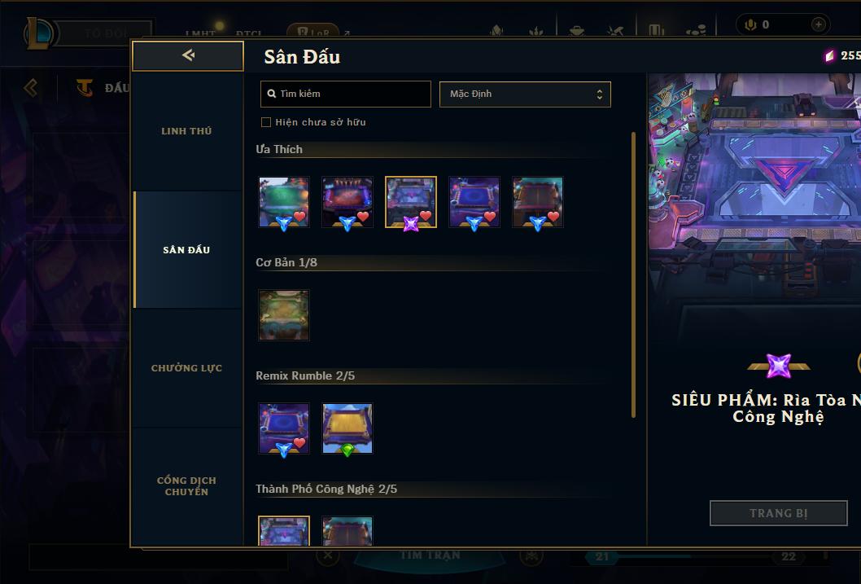Open the Mặc Định sort dropdown
The height and width of the screenshot is (584, 861).
pos(525,94)
